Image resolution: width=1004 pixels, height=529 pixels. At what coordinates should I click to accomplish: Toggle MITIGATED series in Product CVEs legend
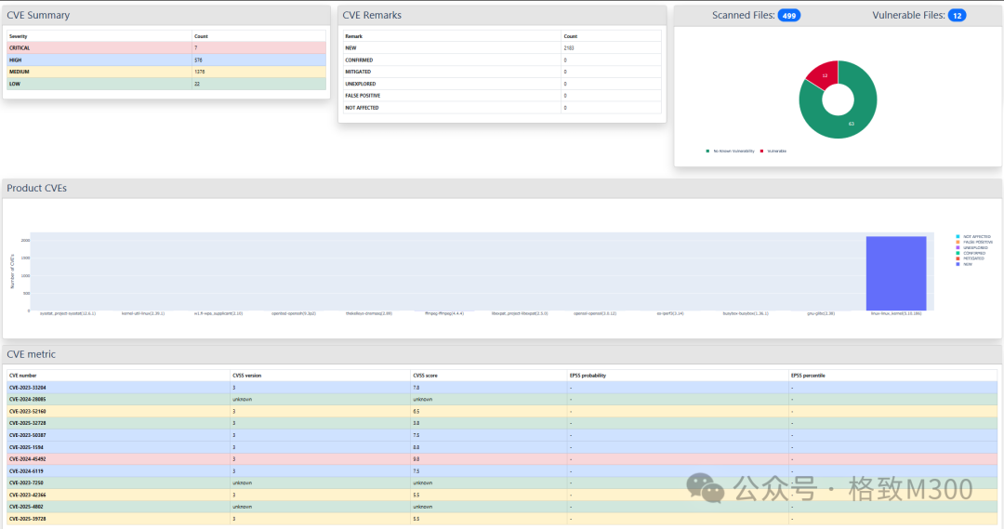pos(971,258)
